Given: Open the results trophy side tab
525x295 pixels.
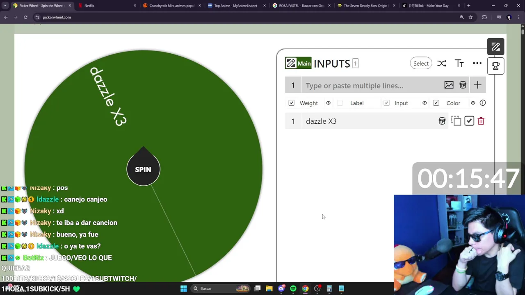Looking at the screenshot, I should pos(495,66).
